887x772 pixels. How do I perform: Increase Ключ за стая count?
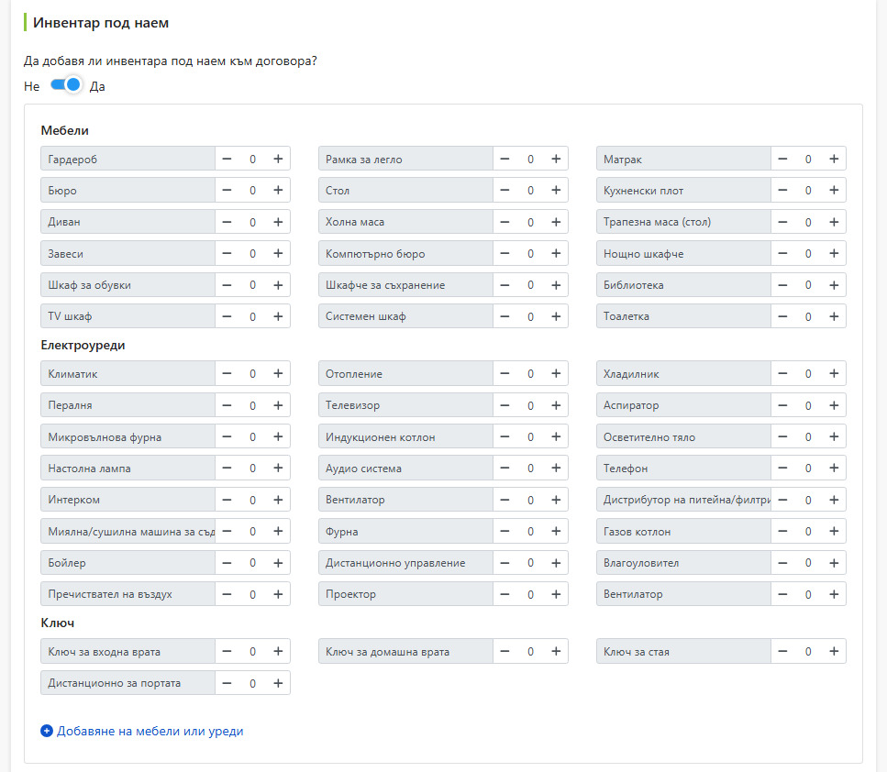tap(834, 652)
